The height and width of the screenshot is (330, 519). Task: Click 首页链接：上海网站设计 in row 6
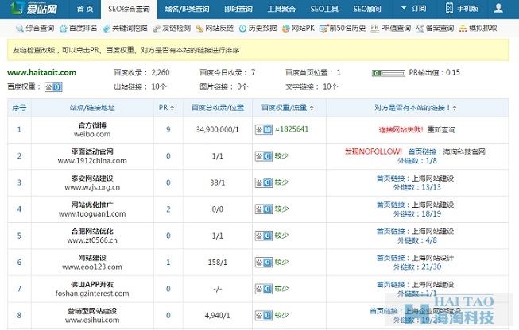coord(415,258)
